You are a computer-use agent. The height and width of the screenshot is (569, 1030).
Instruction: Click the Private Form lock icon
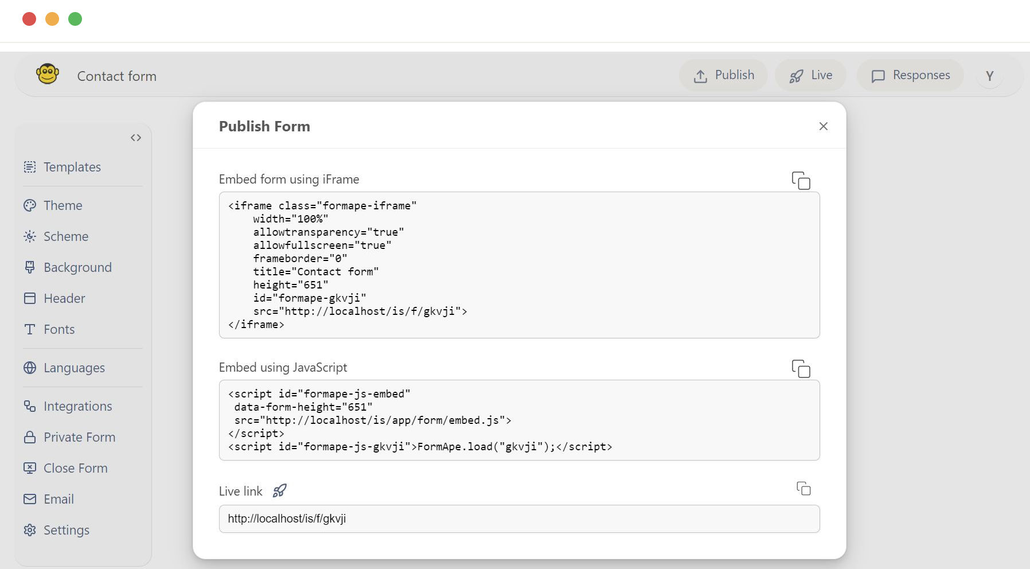pyautogui.click(x=30, y=437)
